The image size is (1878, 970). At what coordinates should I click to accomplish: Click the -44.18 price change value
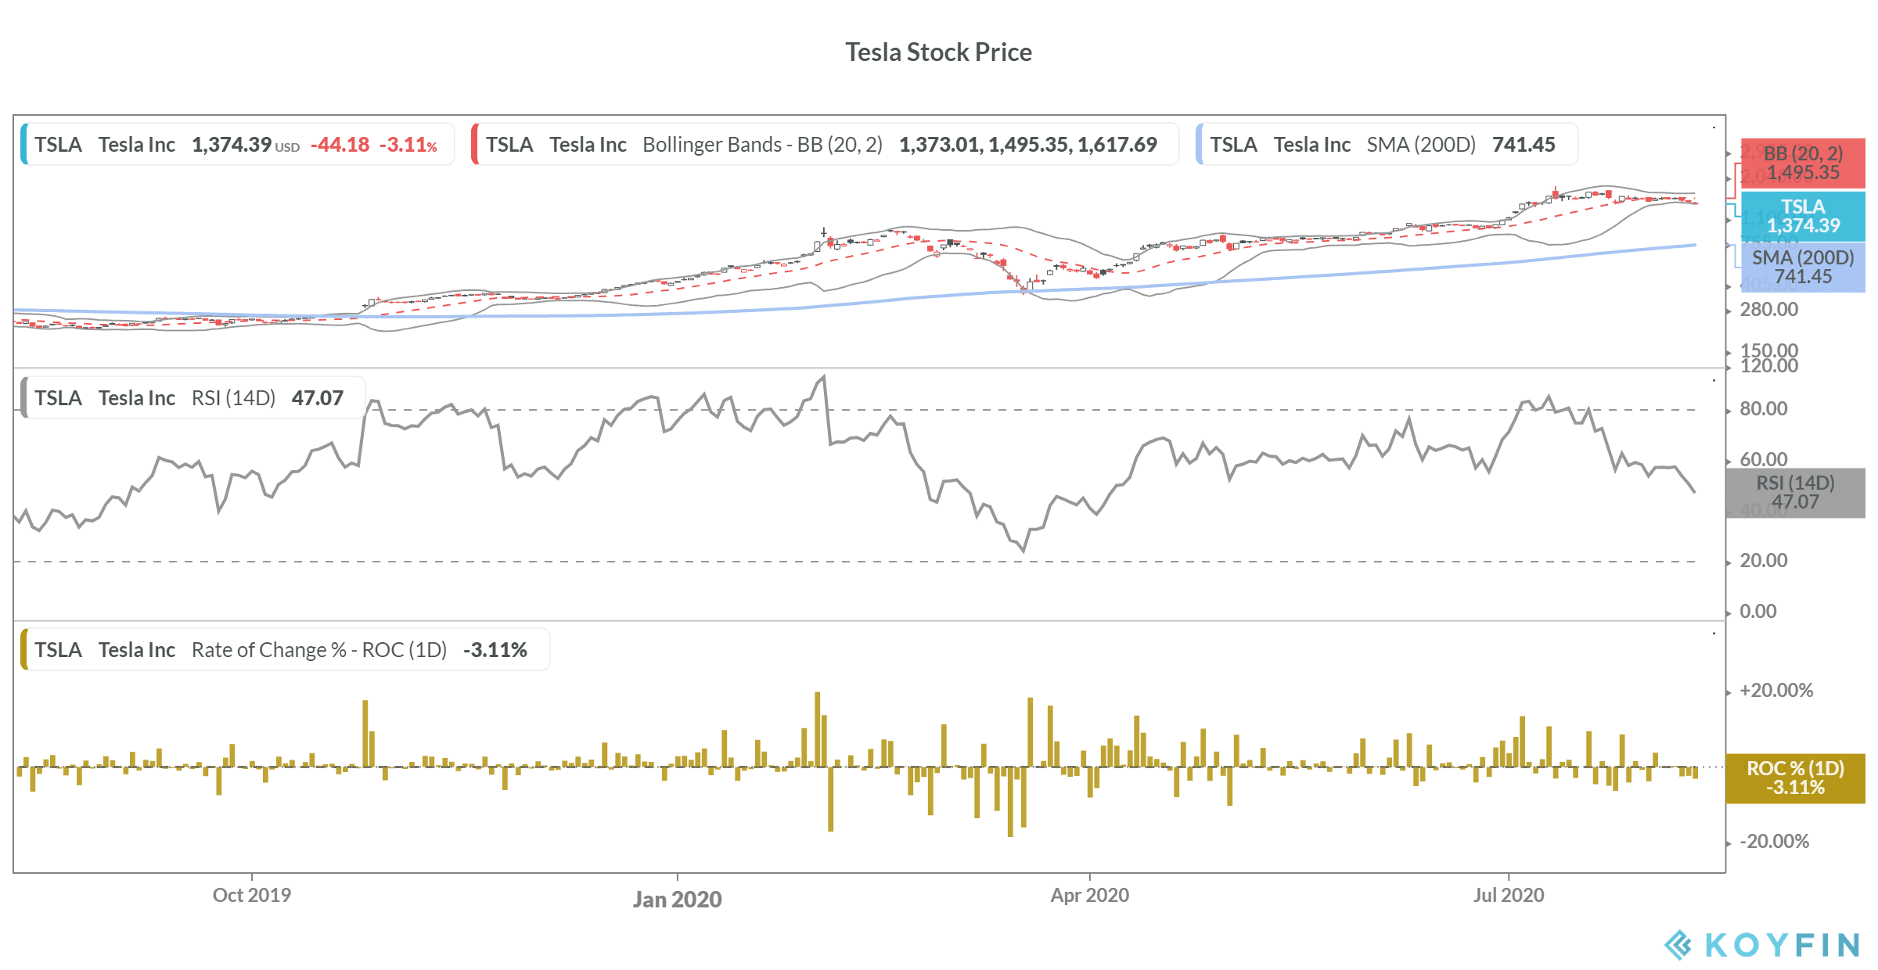[340, 145]
